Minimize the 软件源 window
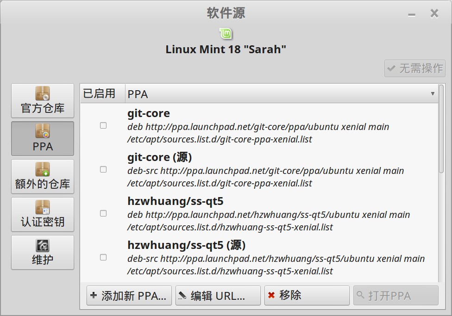The width and height of the screenshot is (452, 316). click(411, 14)
